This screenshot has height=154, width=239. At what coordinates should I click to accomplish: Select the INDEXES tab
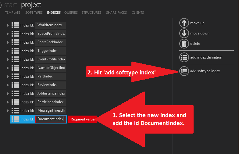pos(54,13)
